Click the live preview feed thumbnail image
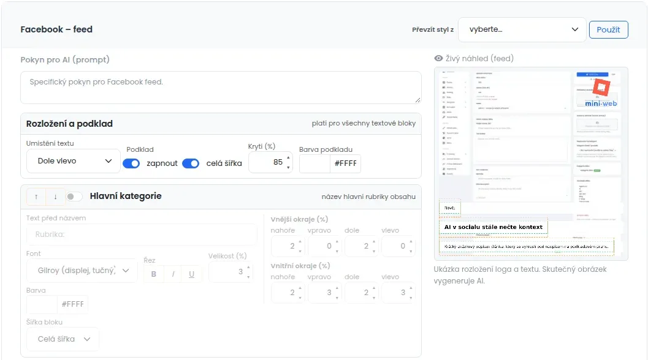648x360 pixels. click(531, 164)
